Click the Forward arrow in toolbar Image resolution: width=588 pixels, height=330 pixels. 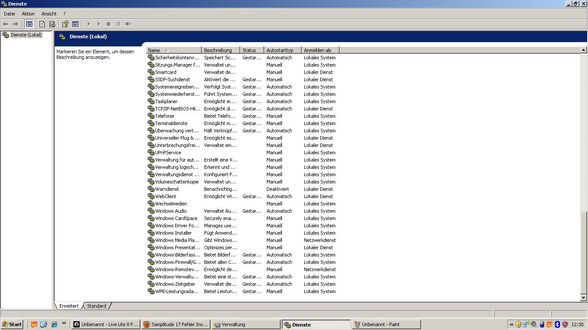click(15, 24)
